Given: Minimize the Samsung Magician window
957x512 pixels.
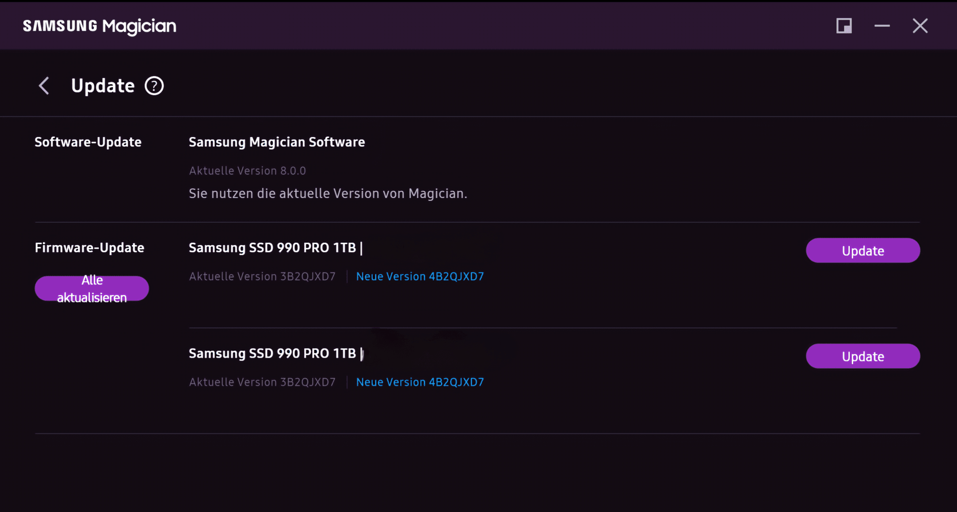Looking at the screenshot, I should [882, 26].
